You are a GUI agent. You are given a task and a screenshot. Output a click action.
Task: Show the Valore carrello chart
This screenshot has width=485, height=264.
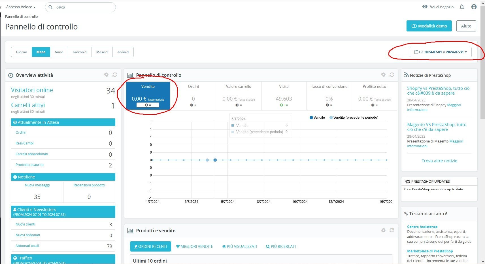tap(239, 96)
